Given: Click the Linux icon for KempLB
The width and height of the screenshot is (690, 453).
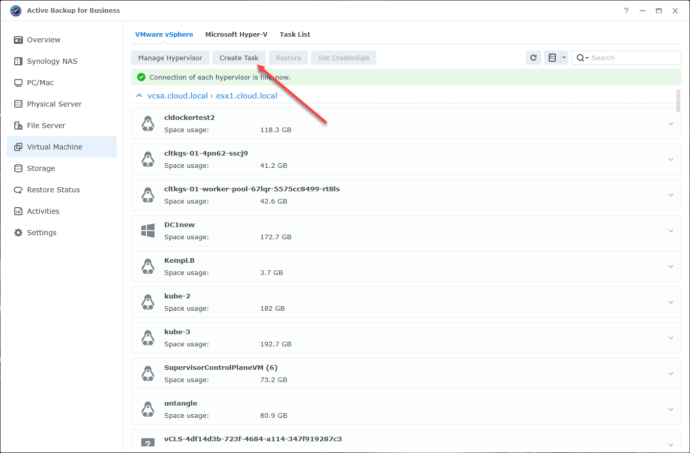Looking at the screenshot, I should [148, 266].
